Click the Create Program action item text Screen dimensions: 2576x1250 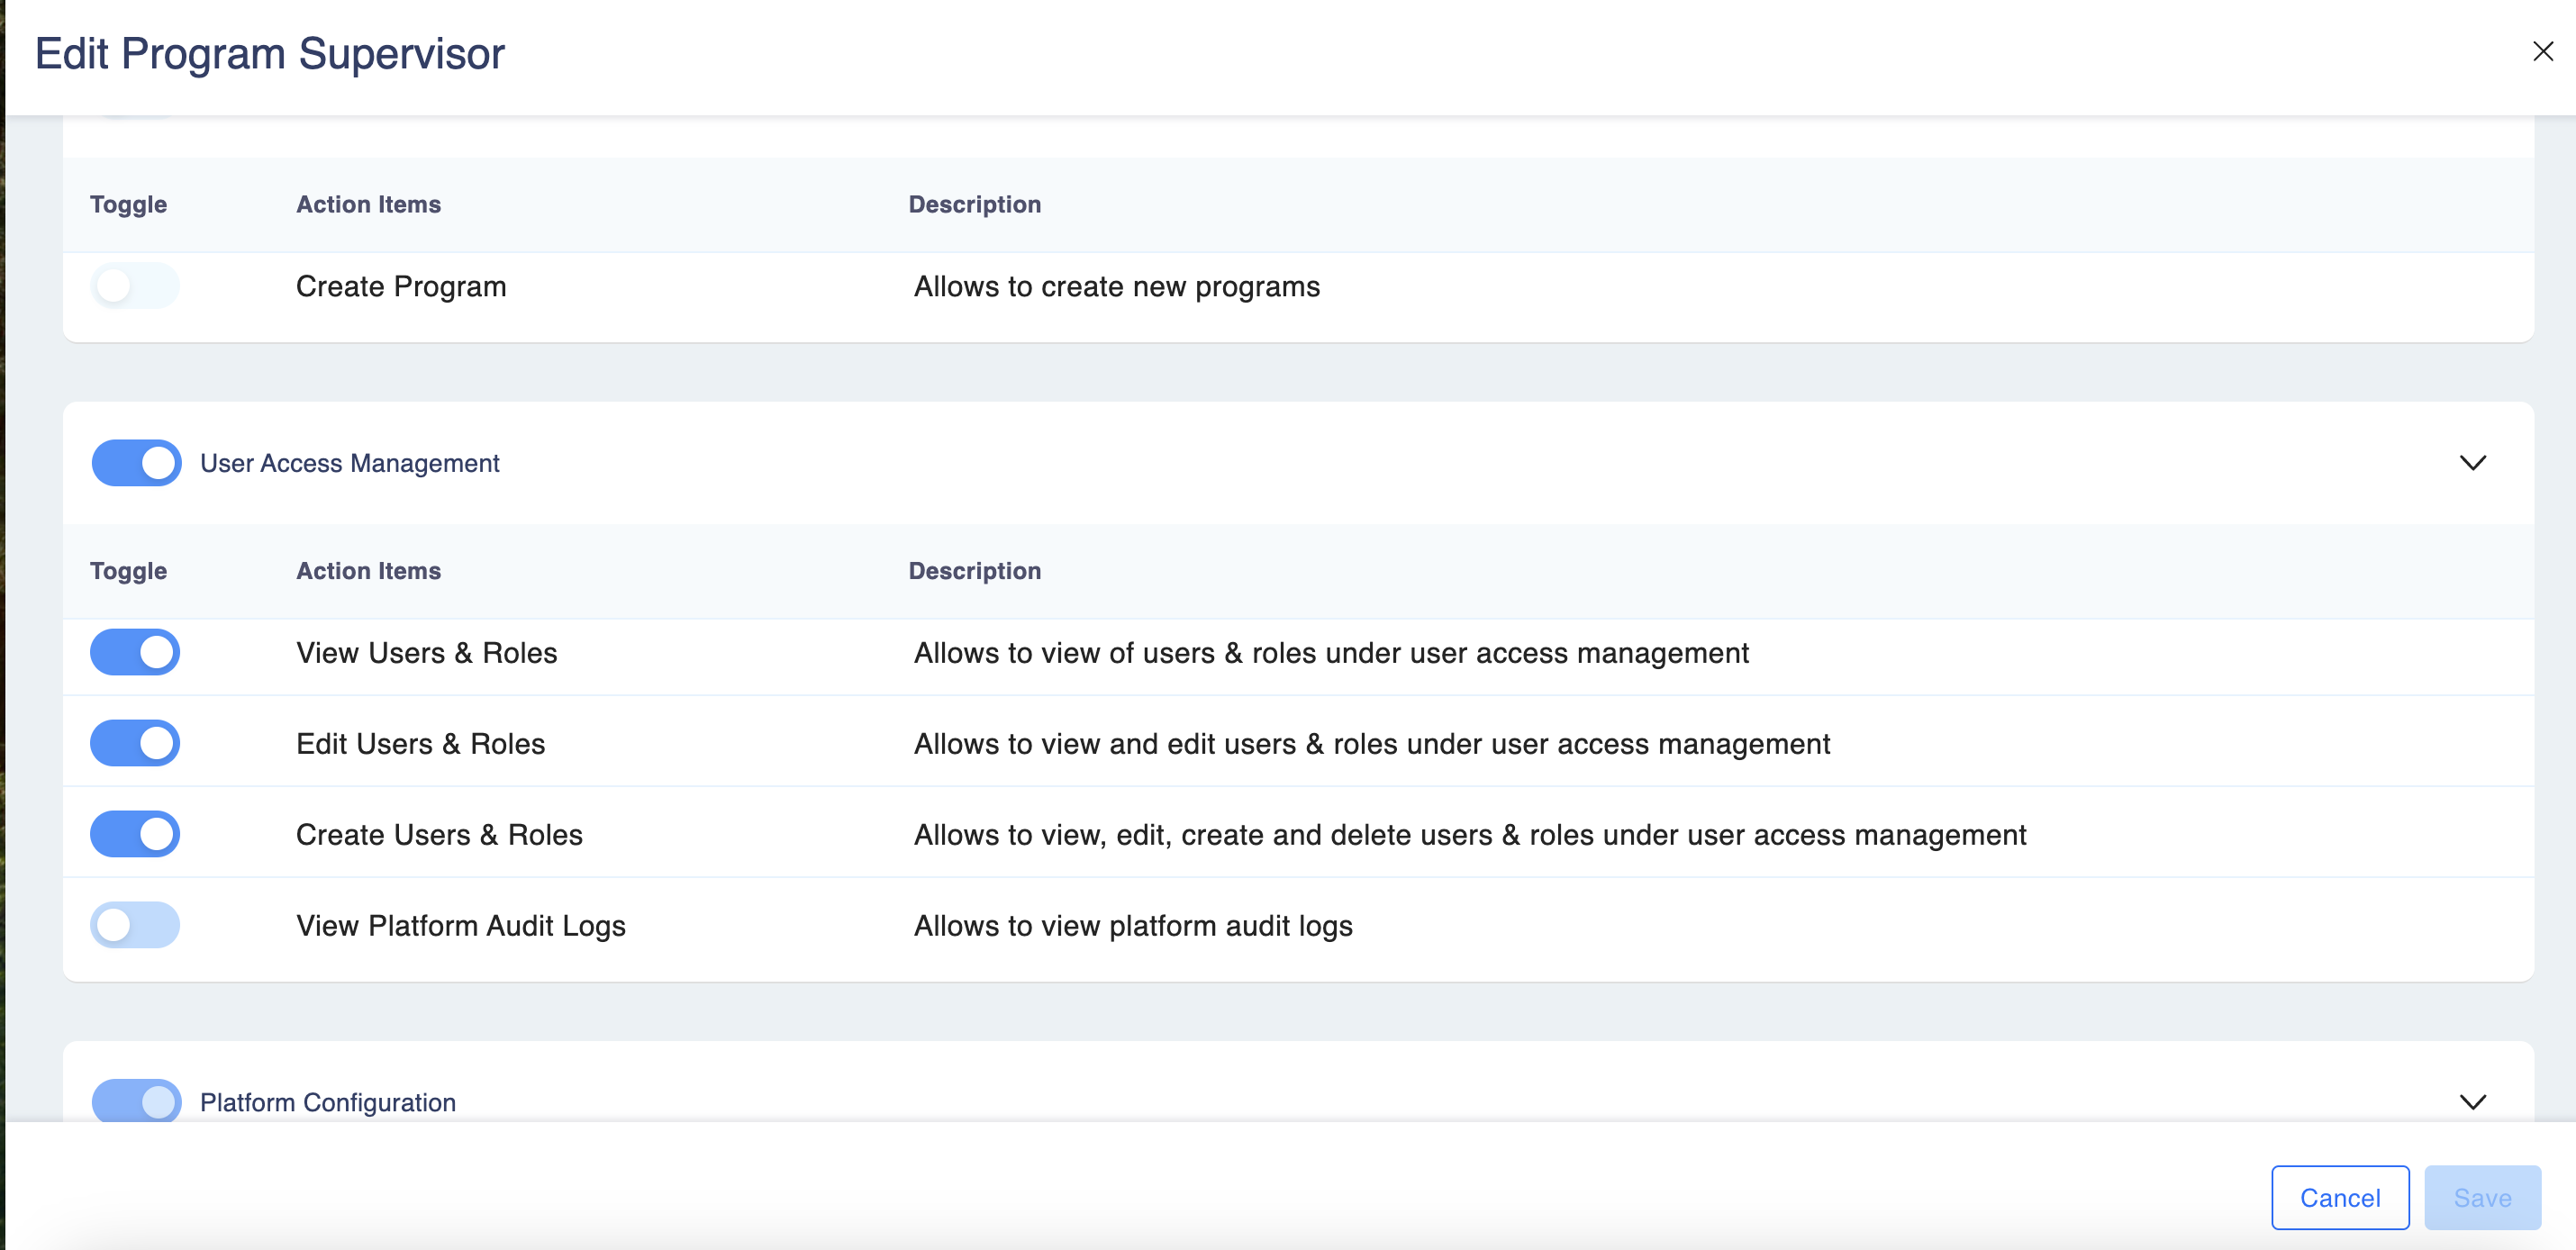coord(400,287)
